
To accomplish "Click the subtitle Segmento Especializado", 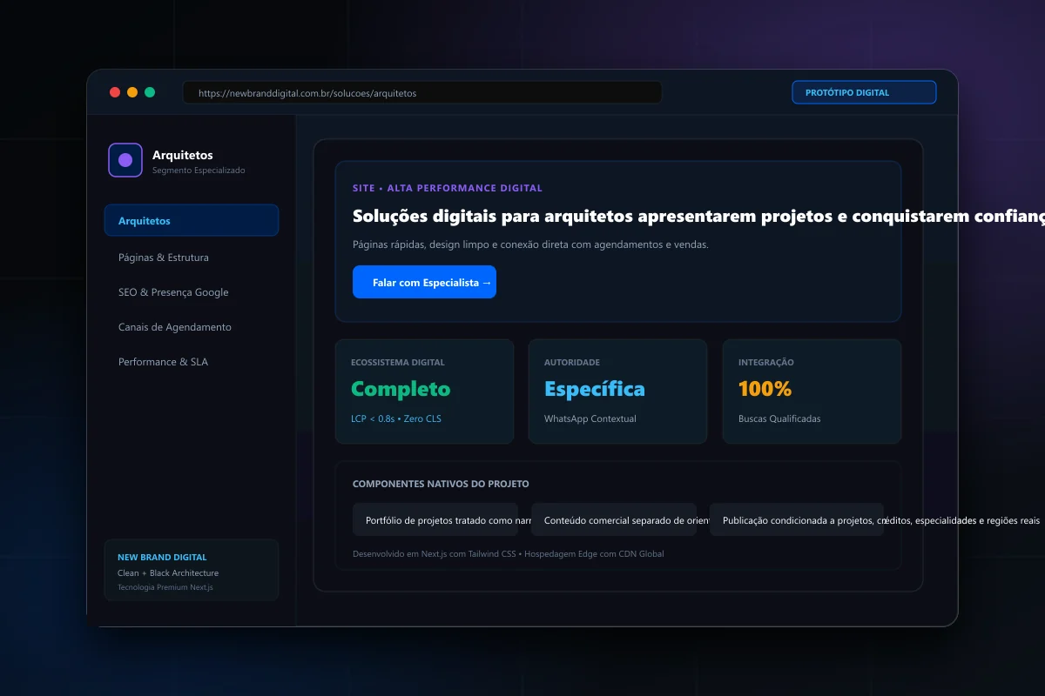I will point(199,171).
